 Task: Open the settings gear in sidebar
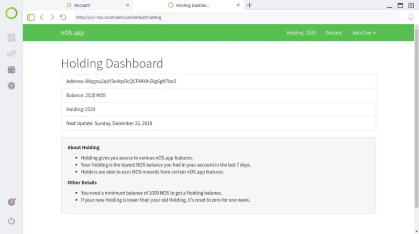pyautogui.click(x=12, y=86)
